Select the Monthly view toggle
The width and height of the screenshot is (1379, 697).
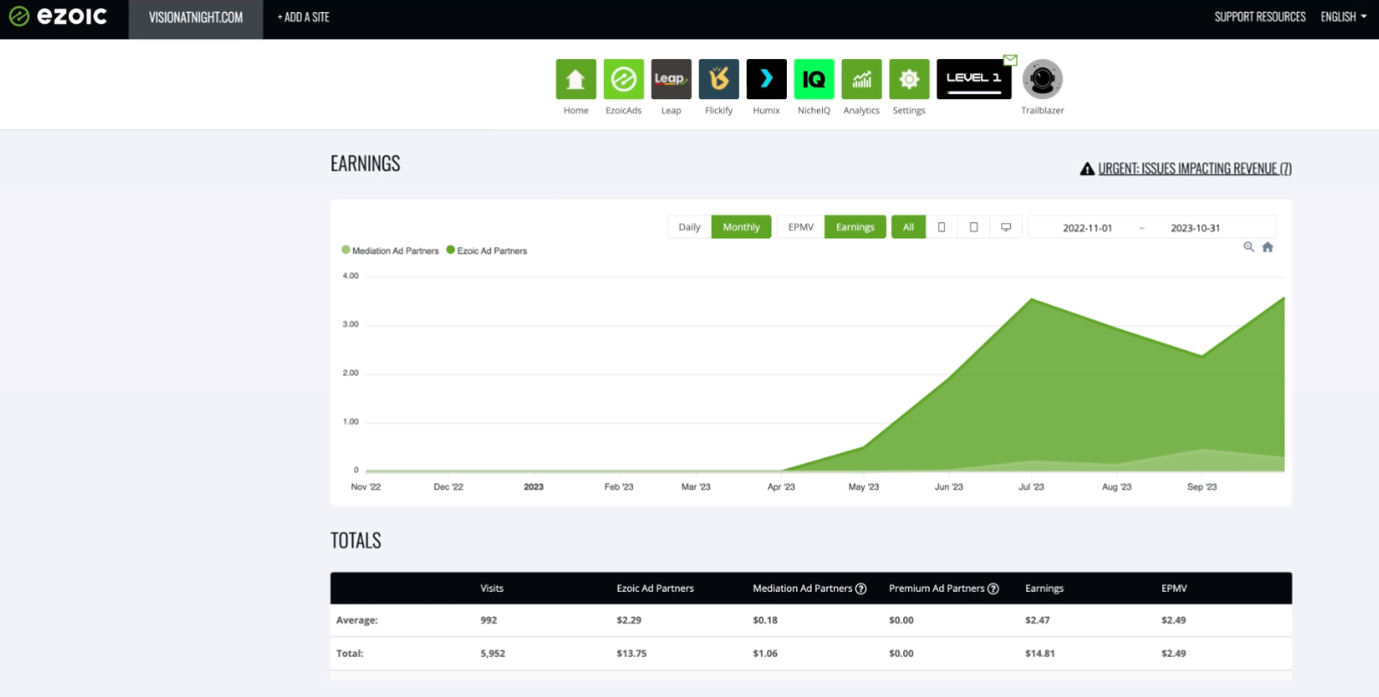[741, 227]
